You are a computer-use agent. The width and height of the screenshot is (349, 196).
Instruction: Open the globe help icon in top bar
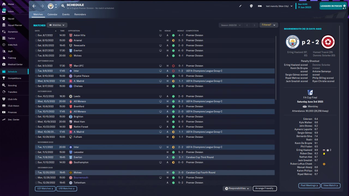pos(251,6)
